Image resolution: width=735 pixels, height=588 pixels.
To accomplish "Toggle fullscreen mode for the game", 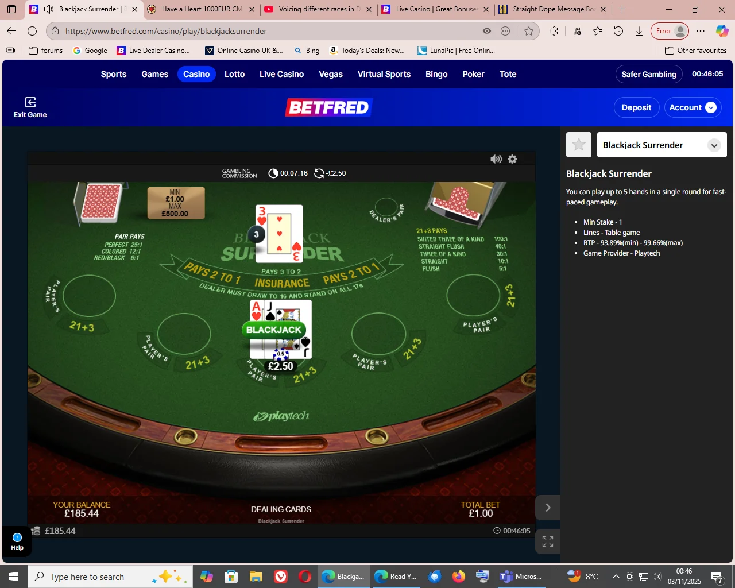I will coord(548,541).
